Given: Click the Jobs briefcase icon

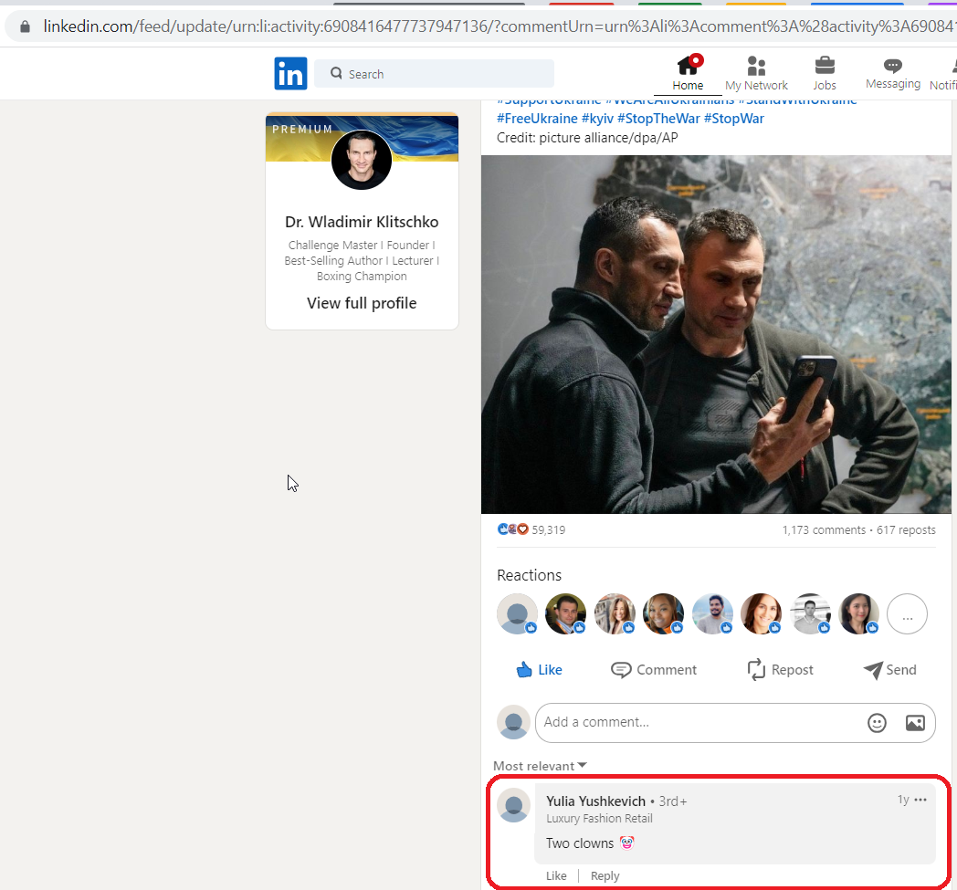Looking at the screenshot, I should point(825,65).
